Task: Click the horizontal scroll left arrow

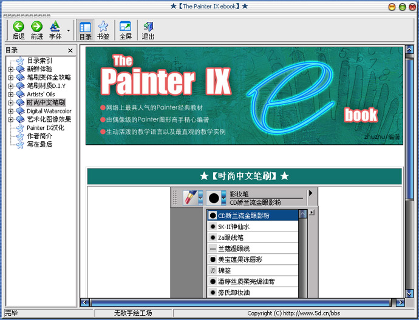Action: click(85, 302)
